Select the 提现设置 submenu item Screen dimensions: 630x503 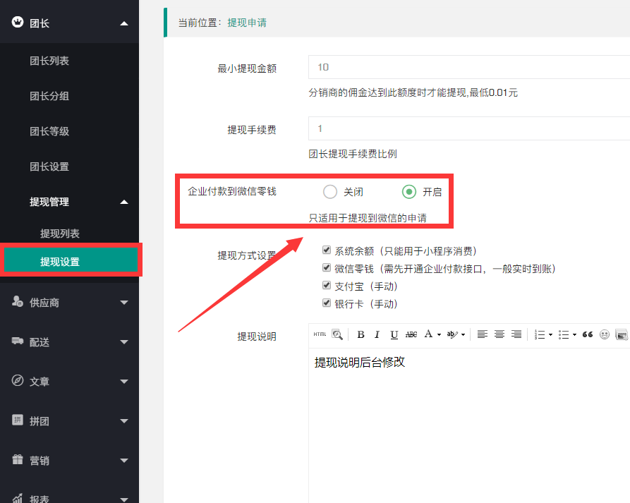coord(71,260)
